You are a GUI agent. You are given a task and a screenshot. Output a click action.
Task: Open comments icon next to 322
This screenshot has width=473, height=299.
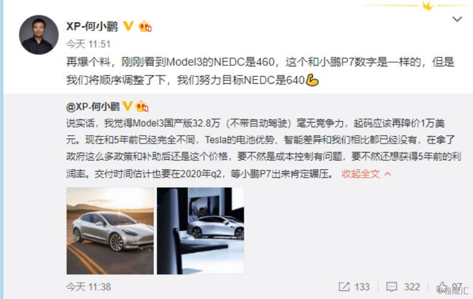point(392,286)
